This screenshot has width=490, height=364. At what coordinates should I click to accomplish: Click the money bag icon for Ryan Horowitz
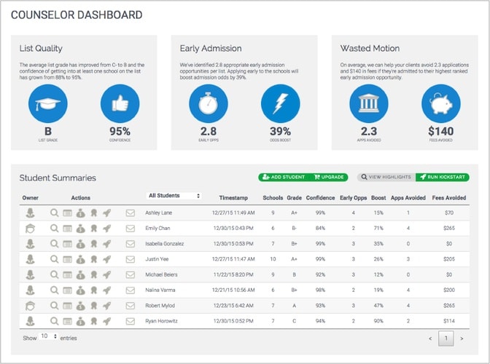(x=81, y=321)
